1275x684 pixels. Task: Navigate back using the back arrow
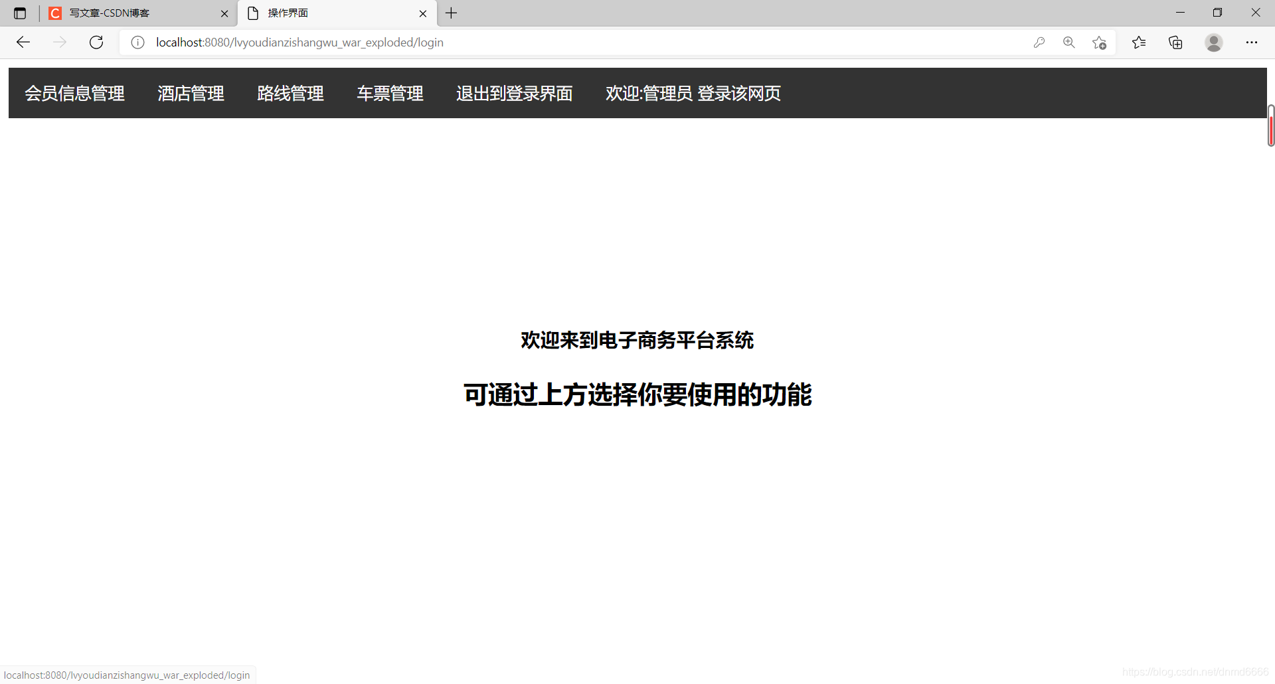coord(23,42)
